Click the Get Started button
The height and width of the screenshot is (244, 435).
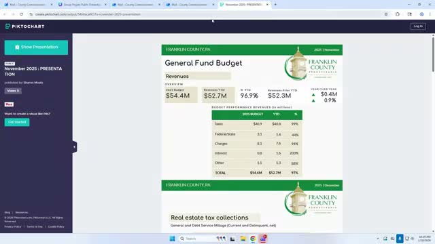click(17, 122)
